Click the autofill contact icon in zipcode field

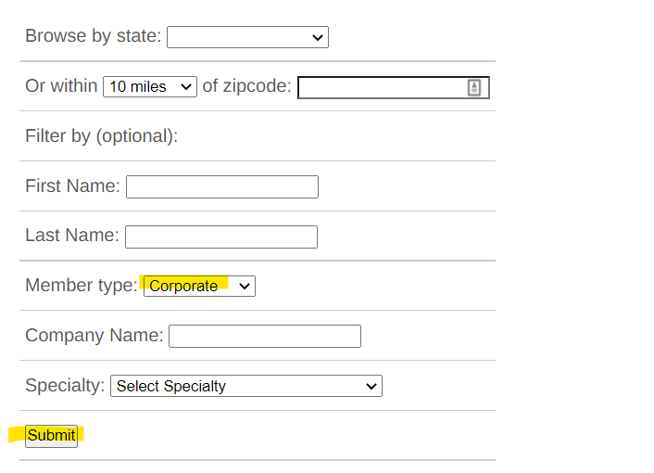[473, 88]
